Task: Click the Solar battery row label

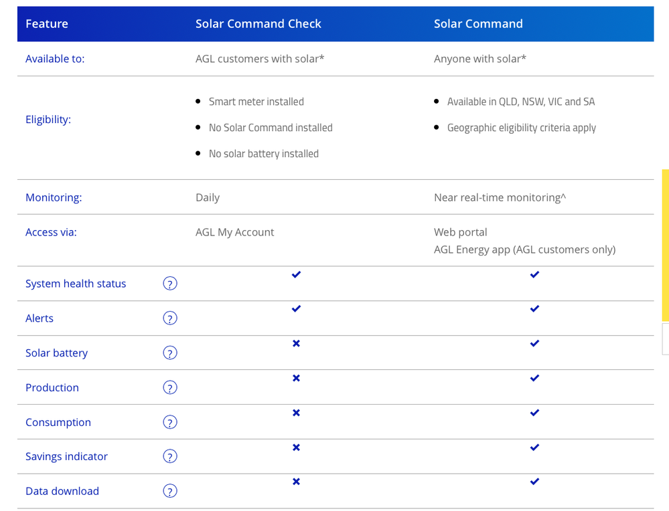Action: point(56,353)
